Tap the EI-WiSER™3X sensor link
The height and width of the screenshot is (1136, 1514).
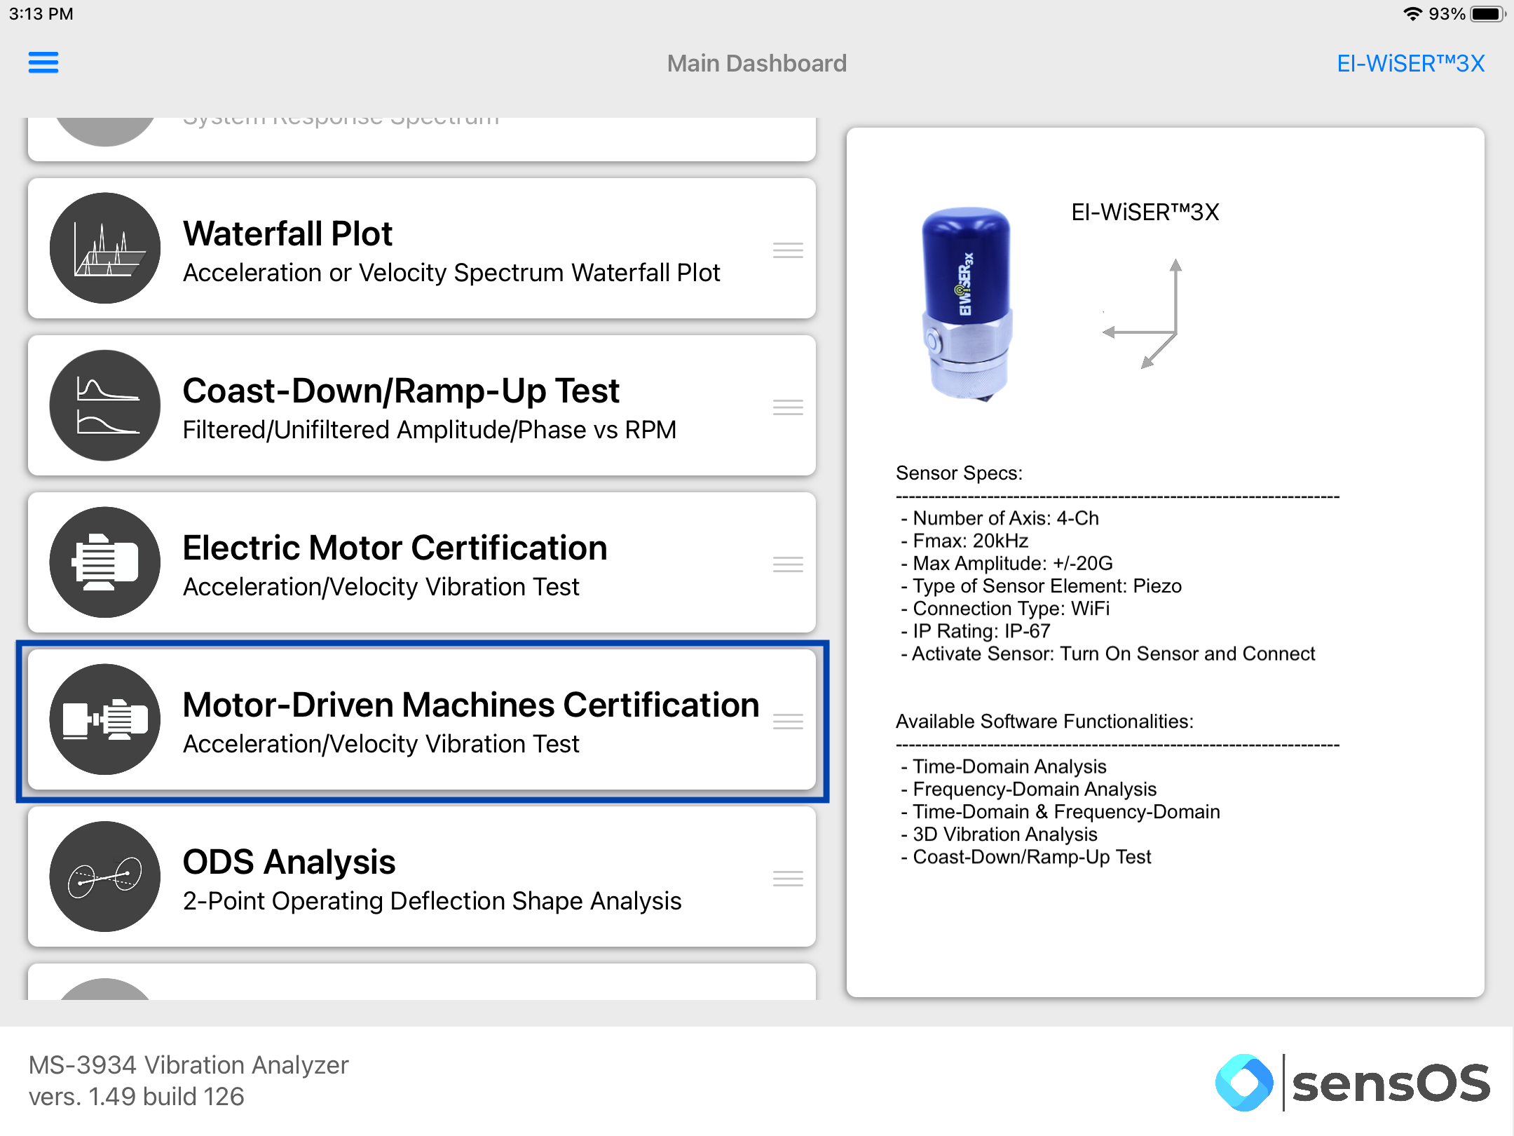tap(1410, 63)
